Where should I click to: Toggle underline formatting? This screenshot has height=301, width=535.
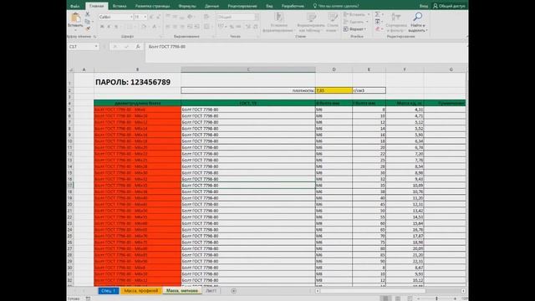[116, 26]
